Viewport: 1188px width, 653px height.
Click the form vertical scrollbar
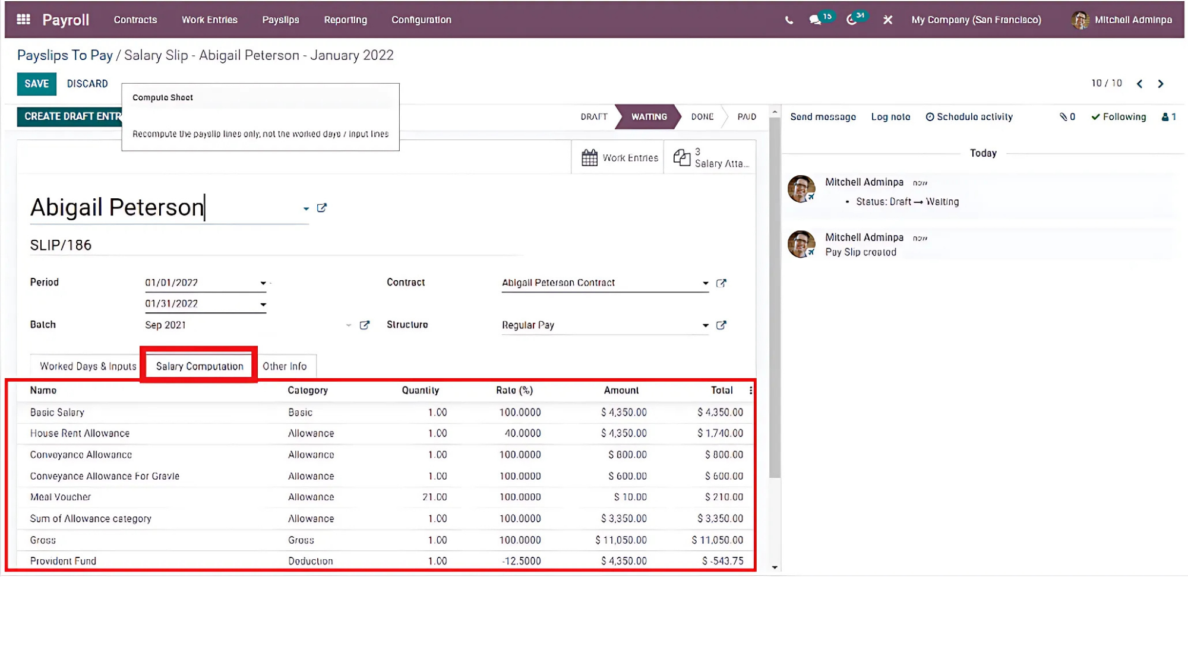point(774,297)
